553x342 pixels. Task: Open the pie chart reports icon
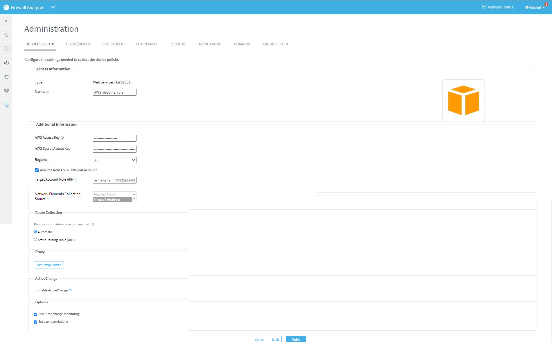[6, 63]
